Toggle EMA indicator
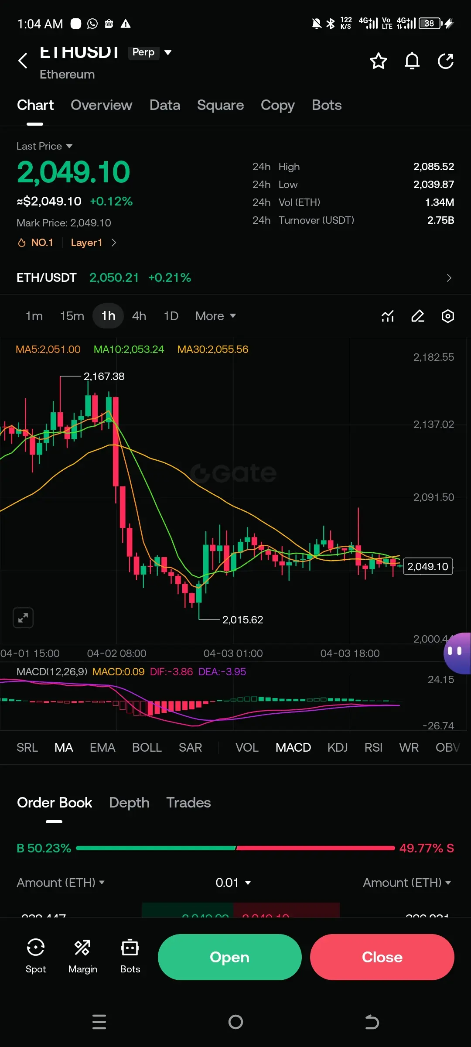This screenshot has width=471, height=1047. 102,747
